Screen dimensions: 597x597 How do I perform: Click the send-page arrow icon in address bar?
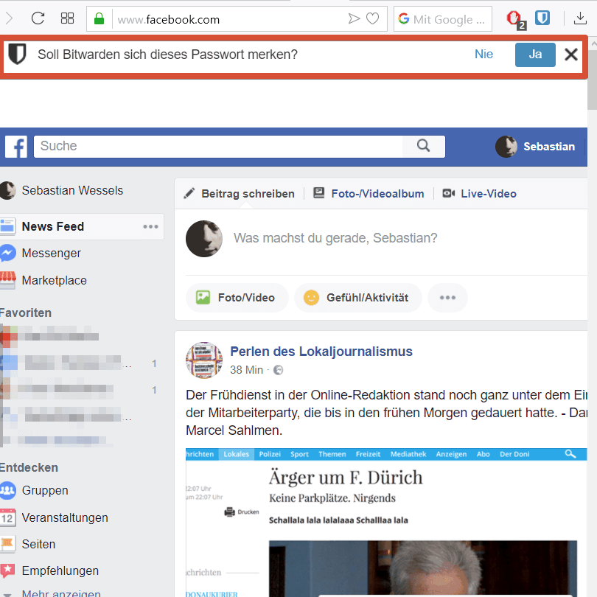click(354, 18)
